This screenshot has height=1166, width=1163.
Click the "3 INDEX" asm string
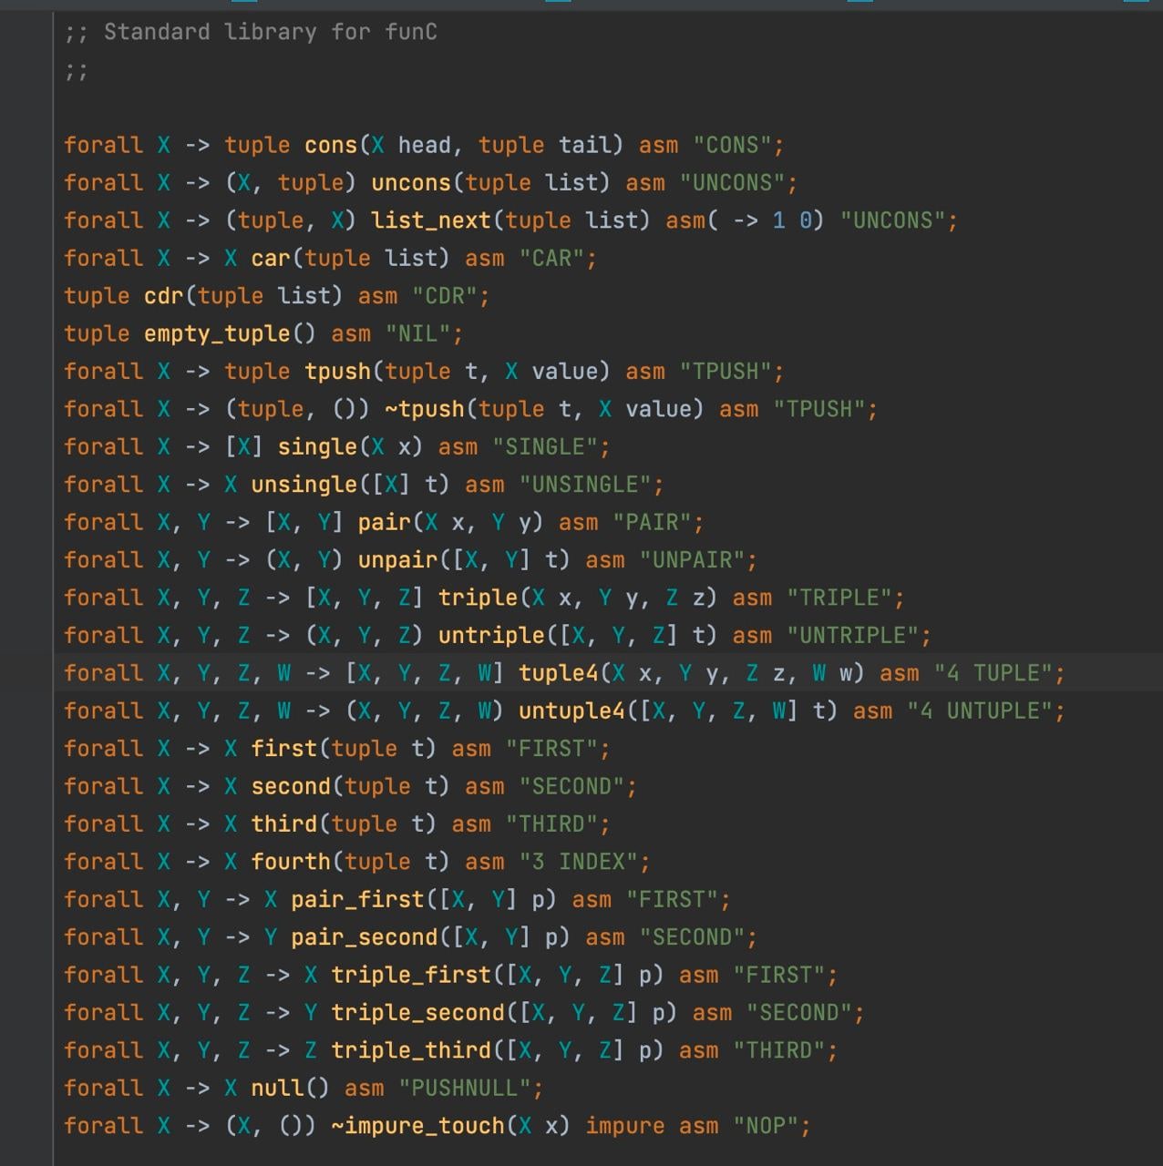point(579,863)
